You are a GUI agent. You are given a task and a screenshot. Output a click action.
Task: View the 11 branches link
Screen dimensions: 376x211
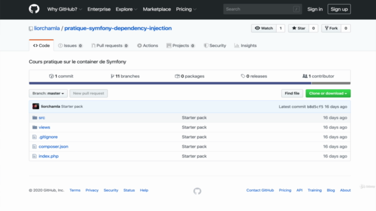tap(125, 76)
